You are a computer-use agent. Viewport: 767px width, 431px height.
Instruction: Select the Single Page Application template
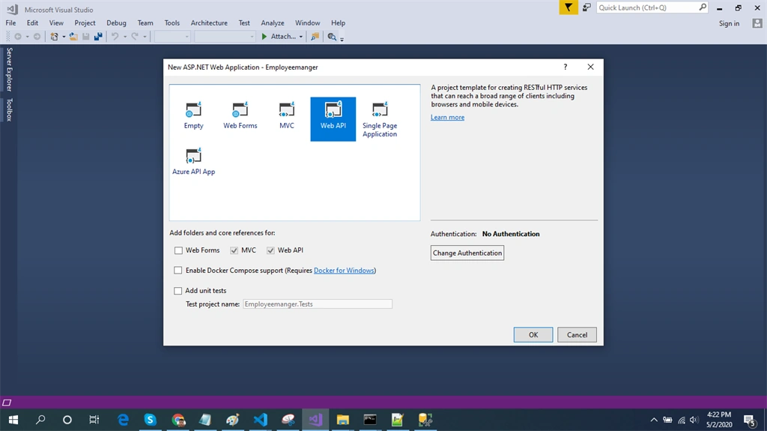380,119
